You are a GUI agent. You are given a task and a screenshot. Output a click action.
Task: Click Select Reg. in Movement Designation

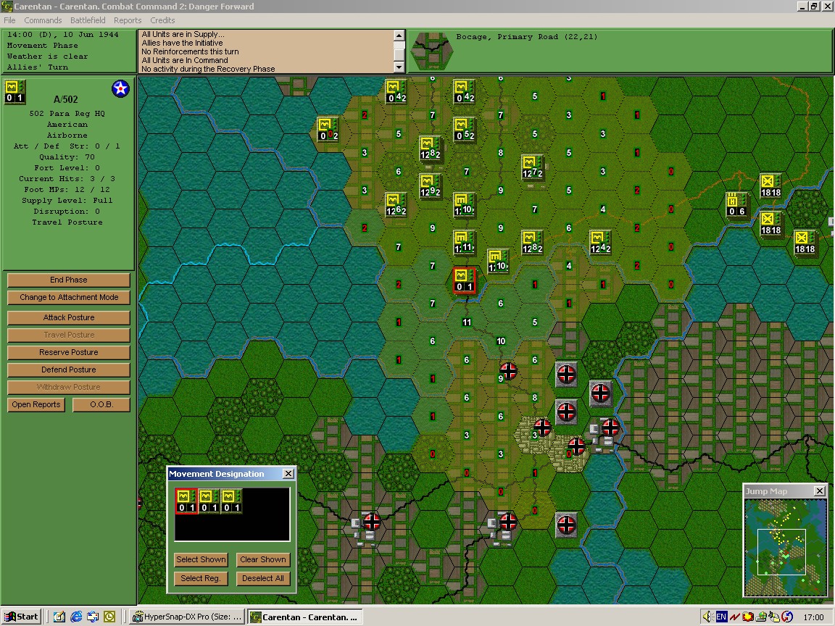point(202,578)
